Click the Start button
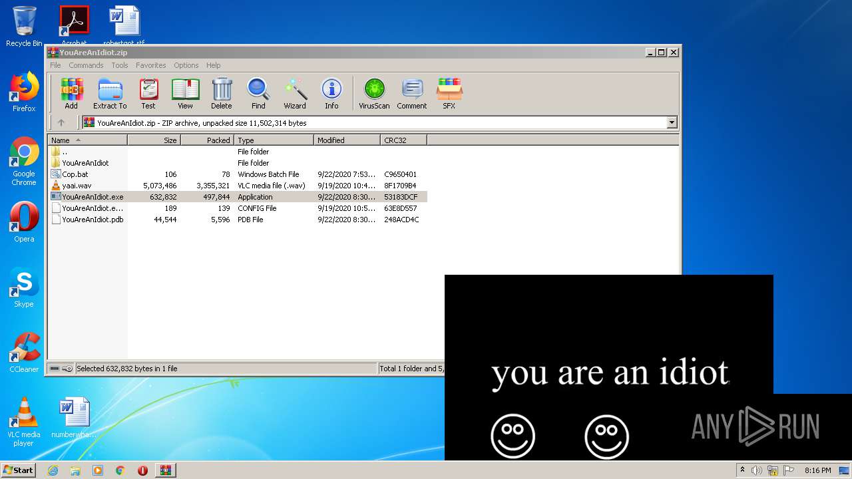This screenshot has width=852, height=479. coord(18,470)
